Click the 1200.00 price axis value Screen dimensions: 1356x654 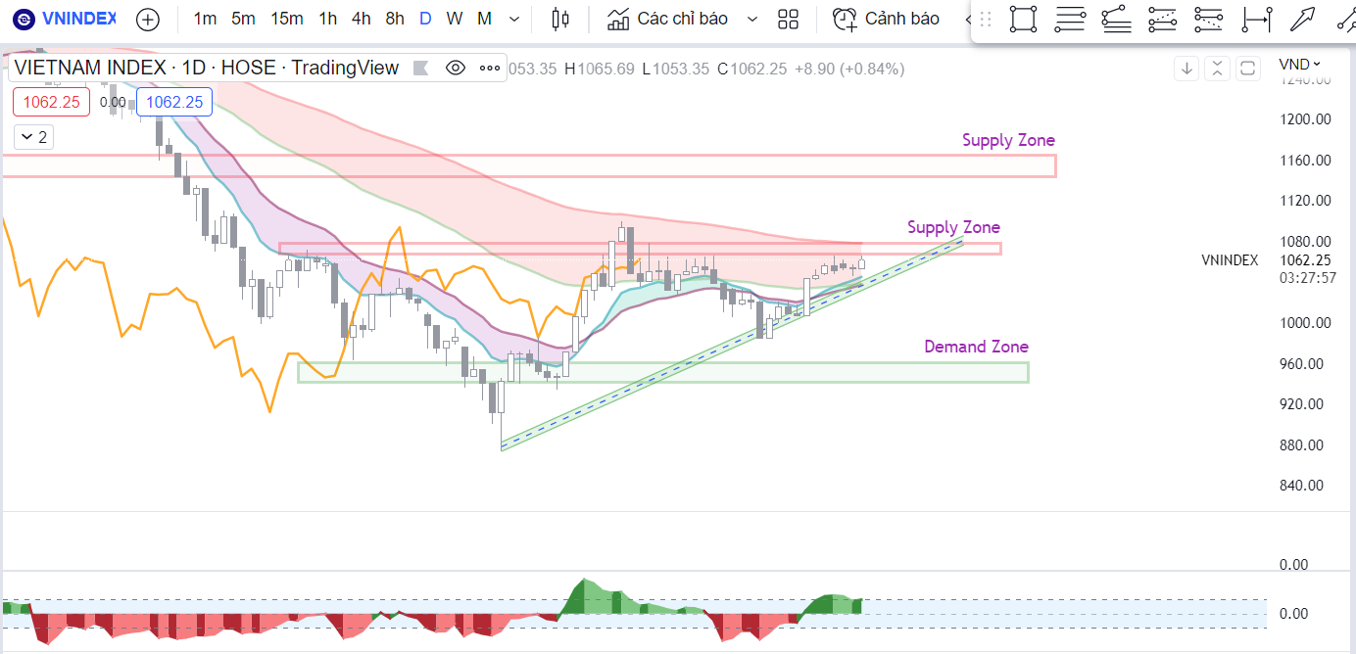(x=1306, y=119)
